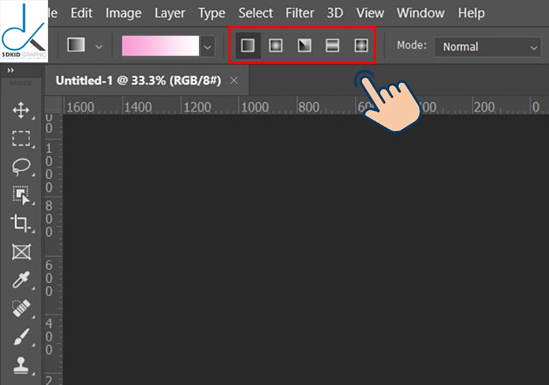The height and width of the screenshot is (385, 549).
Task: Select the Move tool
Action: point(21,110)
